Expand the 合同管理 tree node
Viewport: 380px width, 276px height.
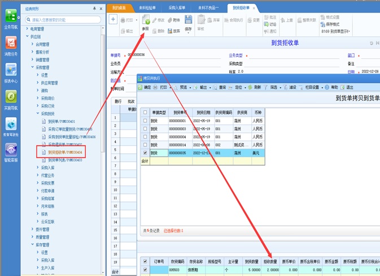point(33,44)
